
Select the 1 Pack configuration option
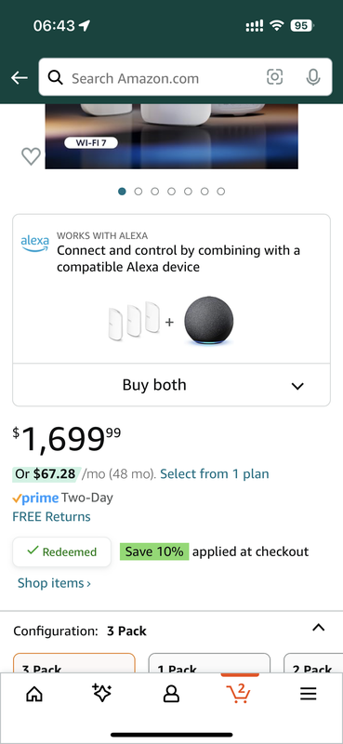[209, 663]
